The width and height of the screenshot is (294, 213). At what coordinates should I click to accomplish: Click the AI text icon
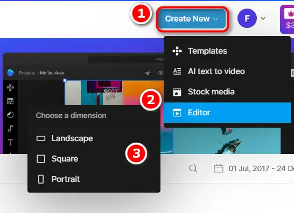pos(177,71)
